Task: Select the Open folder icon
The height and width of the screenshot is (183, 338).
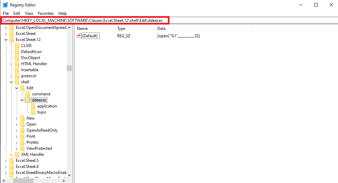Action: 22,124
